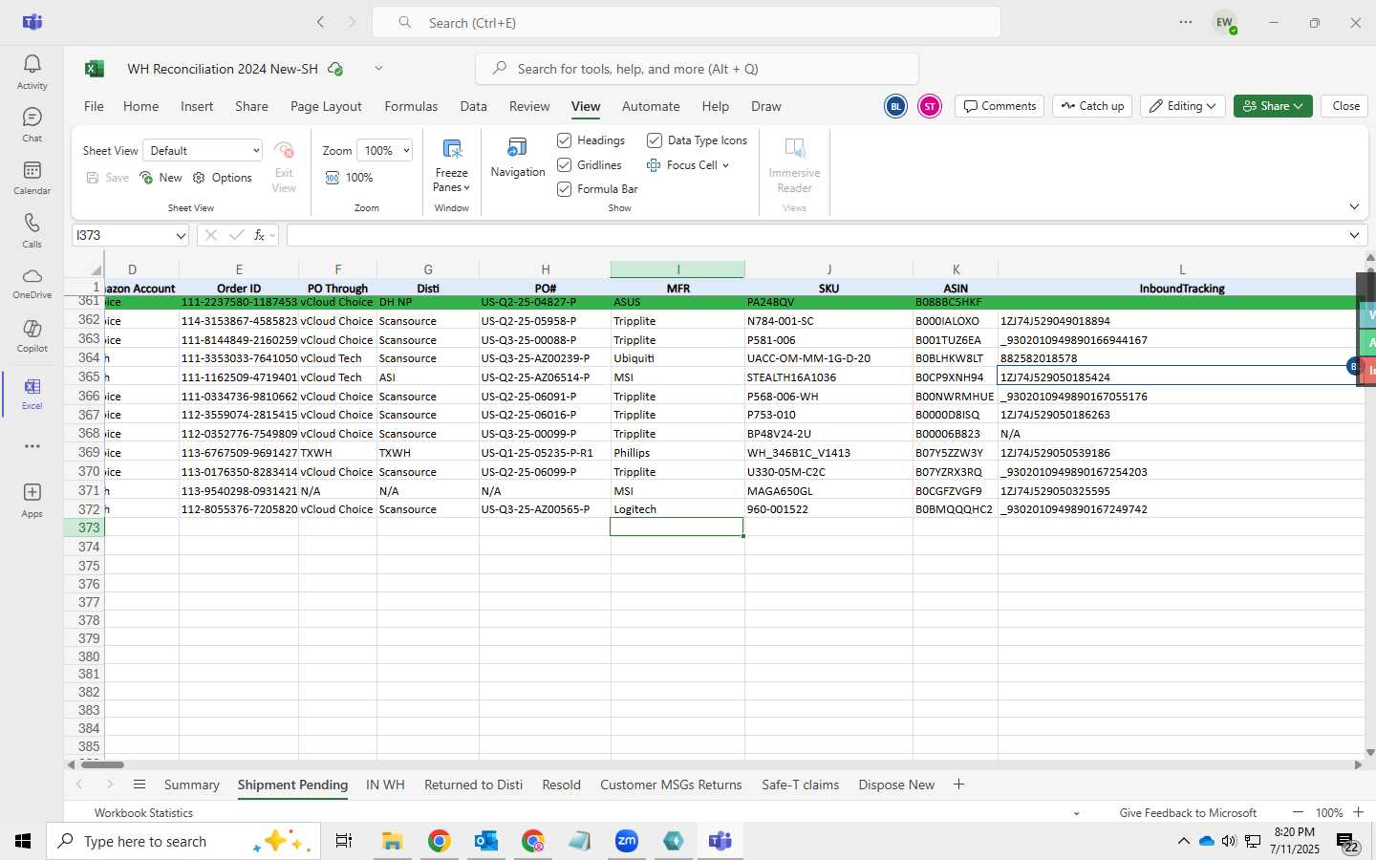Click insert function fx icon
Screen dimensions: 1376x860
tap(259, 235)
